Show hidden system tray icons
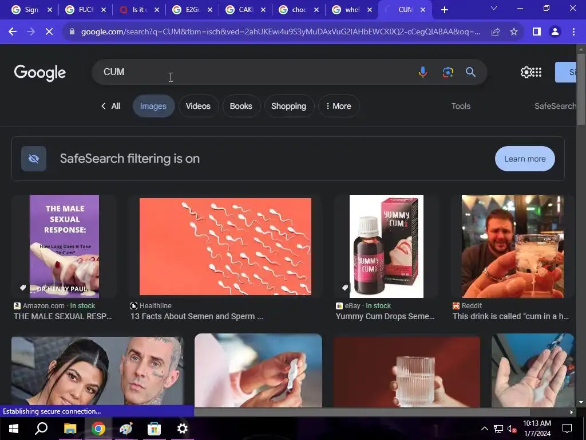 (484, 429)
